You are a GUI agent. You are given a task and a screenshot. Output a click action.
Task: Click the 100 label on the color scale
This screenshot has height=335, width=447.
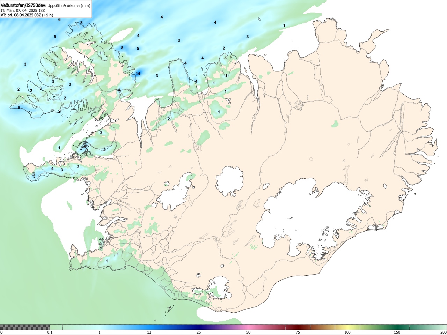coord(347,332)
